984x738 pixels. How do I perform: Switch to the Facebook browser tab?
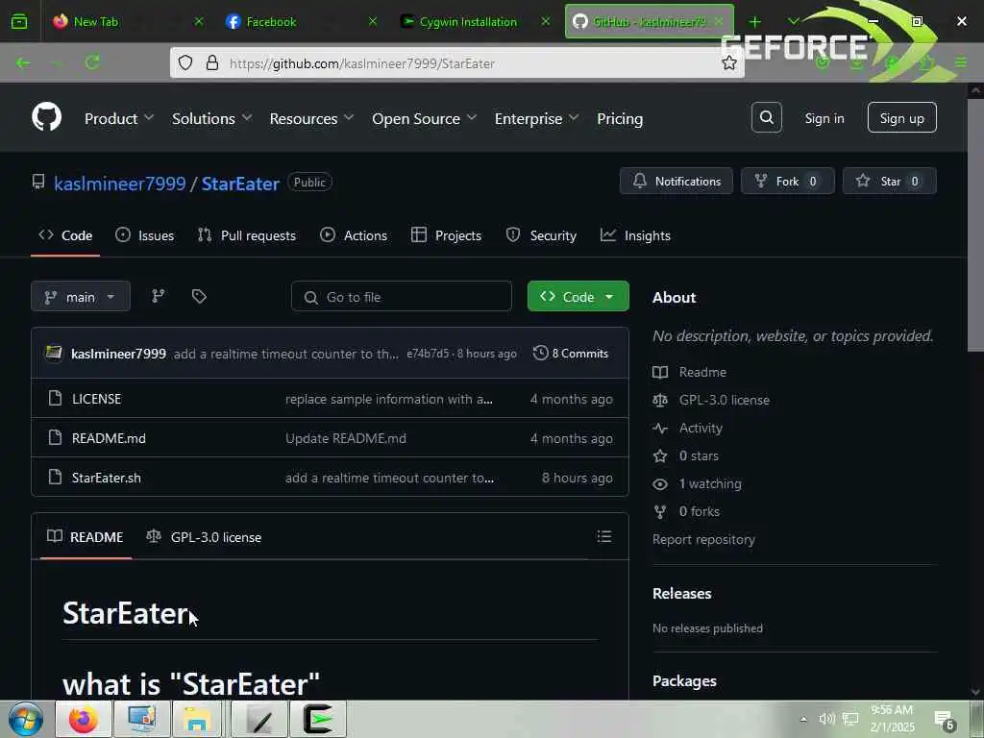click(303, 22)
